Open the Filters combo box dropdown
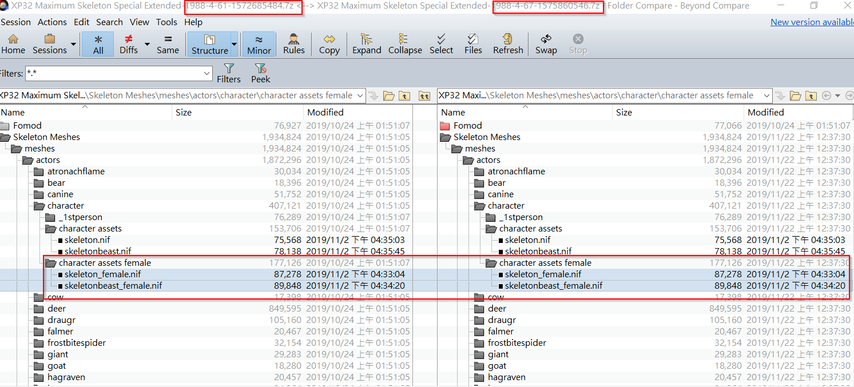This screenshot has height=387, width=854. 207,74
